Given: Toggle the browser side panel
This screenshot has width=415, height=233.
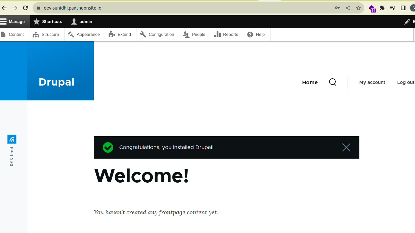Looking at the screenshot, I should pyautogui.click(x=403, y=8).
